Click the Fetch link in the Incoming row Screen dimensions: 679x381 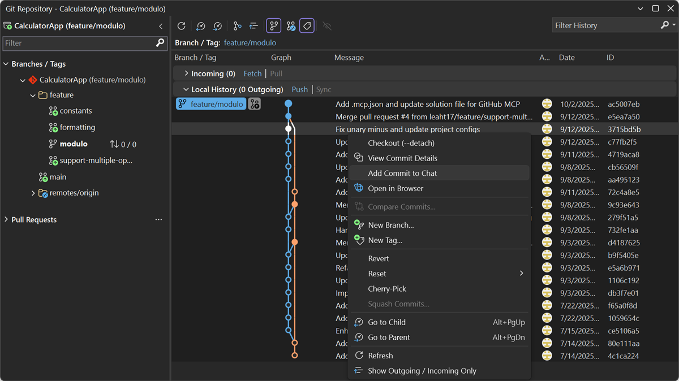(x=252, y=73)
